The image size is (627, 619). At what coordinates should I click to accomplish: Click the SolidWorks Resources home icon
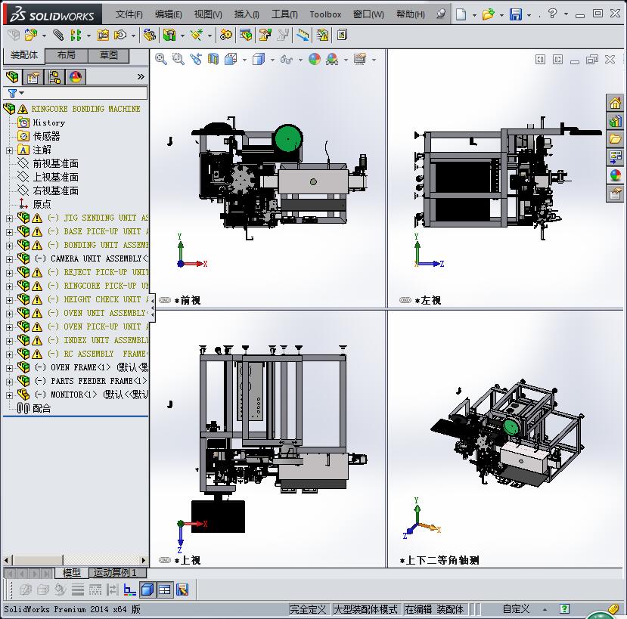pyautogui.click(x=615, y=103)
